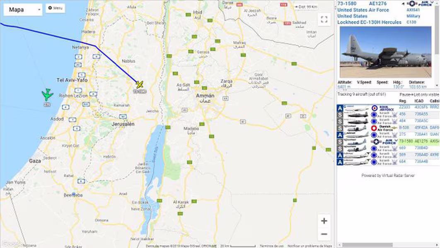Image resolution: width=440 pixels, height=248 pixels.
Task: Toggle Pause on the aircraft list
Action: click(x=405, y=95)
